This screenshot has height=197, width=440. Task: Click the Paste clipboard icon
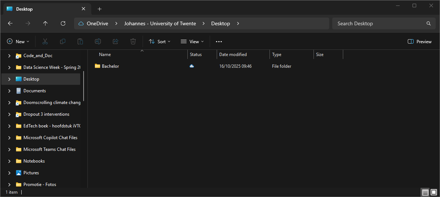tap(80, 42)
